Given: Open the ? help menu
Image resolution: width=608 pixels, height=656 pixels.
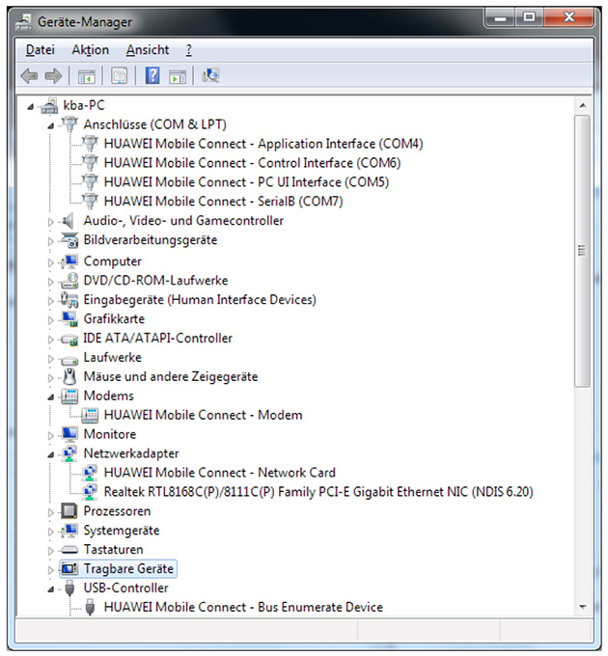Looking at the screenshot, I should pyautogui.click(x=189, y=50).
